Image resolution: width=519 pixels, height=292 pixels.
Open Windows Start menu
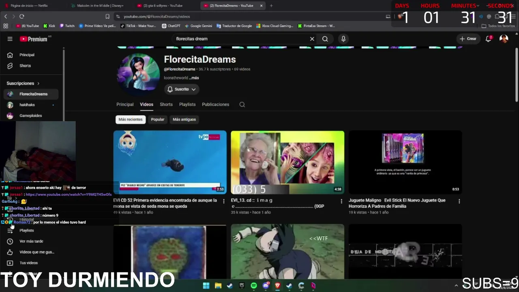point(206,286)
